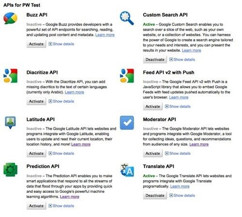Expand Show details for Prediction API
Viewport: 242px width, 217px height.
61,206
